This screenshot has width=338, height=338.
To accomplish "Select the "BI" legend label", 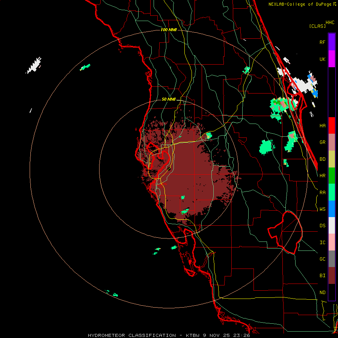I will coord(322,276).
